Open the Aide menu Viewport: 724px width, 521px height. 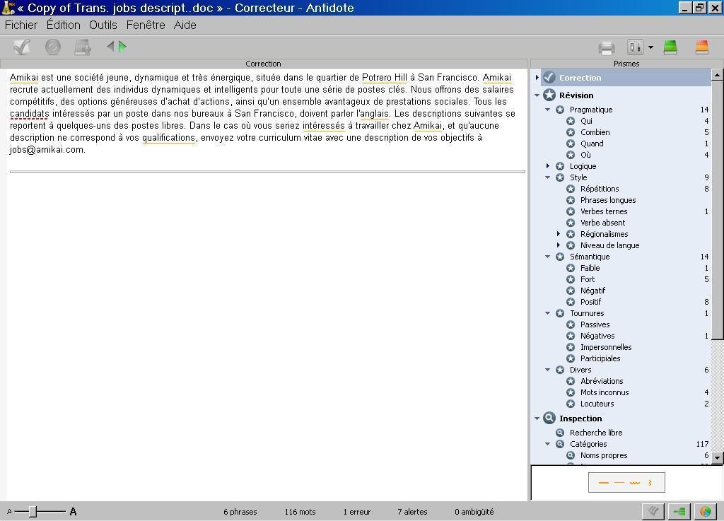click(x=185, y=25)
